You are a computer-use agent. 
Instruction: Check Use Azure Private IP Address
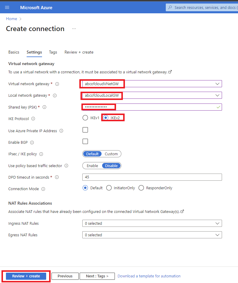pos(85,130)
